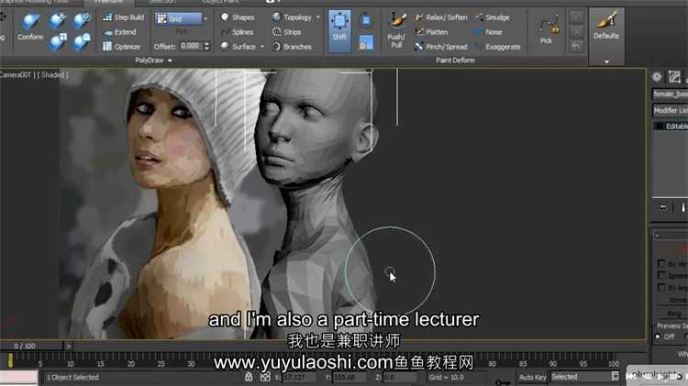Open the Modify panel tab icon
The height and width of the screenshot is (386, 688).
click(x=674, y=77)
